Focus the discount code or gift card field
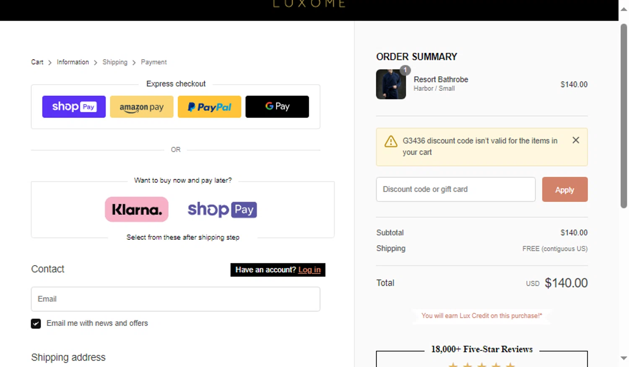629x367 pixels. click(456, 189)
